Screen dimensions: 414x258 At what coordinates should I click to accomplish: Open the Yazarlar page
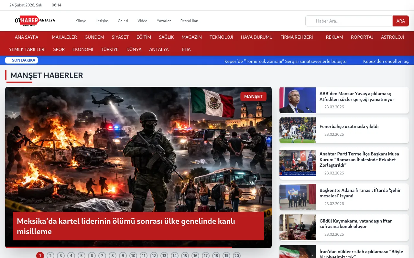(x=164, y=21)
